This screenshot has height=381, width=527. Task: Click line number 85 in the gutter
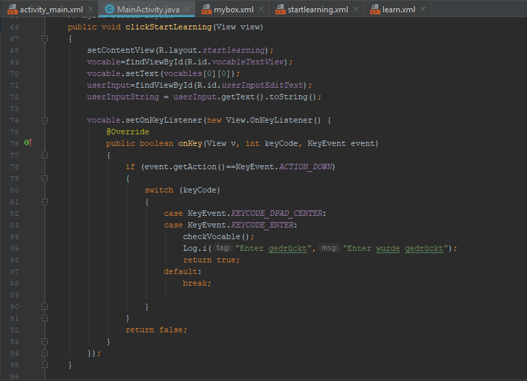[14, 248]
